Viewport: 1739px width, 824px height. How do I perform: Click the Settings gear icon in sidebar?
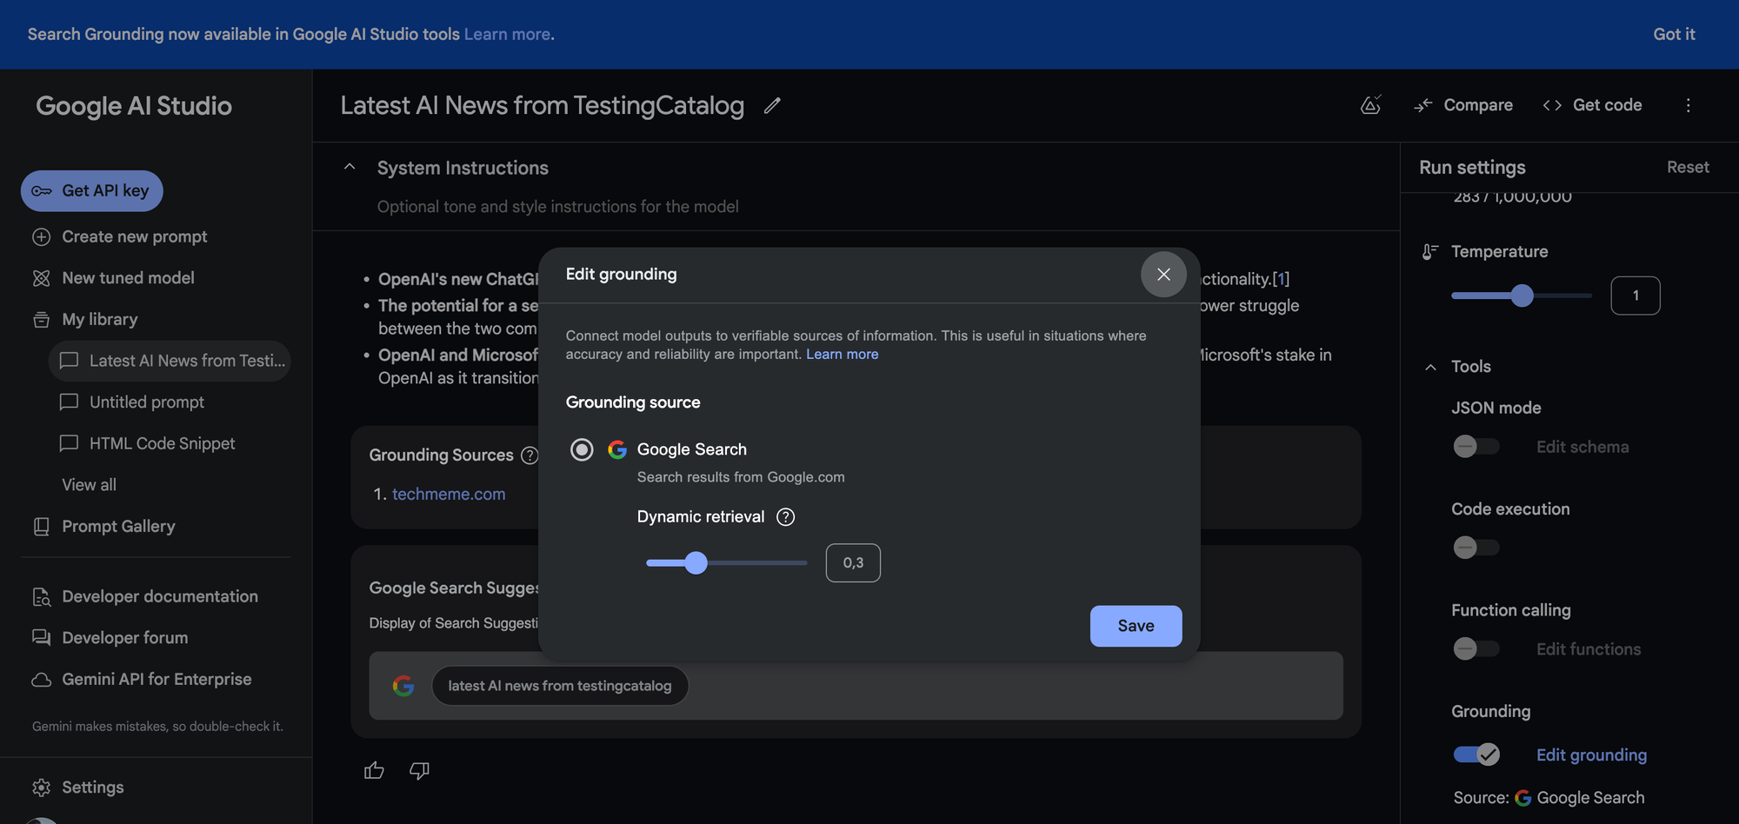tap(42, 787)
